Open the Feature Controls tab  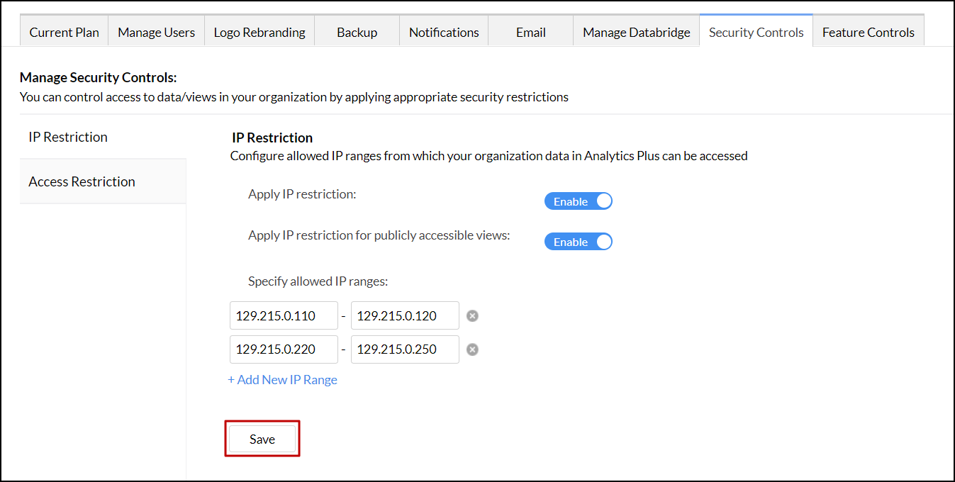coord(868,32)
